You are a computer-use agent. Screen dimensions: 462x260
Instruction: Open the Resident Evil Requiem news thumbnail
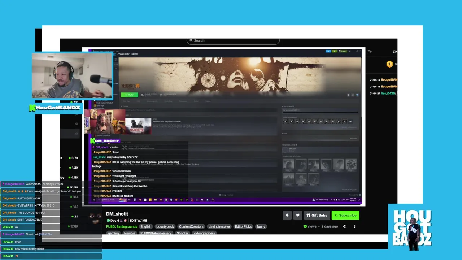tap(138, 126)
